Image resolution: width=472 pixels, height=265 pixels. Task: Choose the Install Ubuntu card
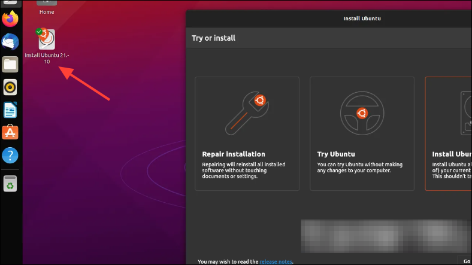(449, 133)
